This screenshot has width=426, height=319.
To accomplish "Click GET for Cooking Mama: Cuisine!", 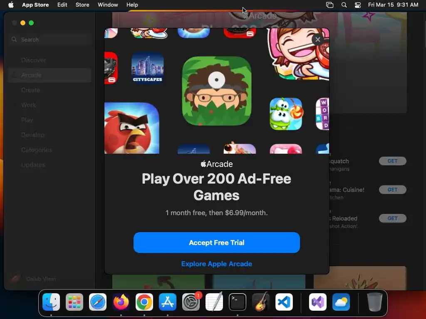I will [x=393, y=189].
